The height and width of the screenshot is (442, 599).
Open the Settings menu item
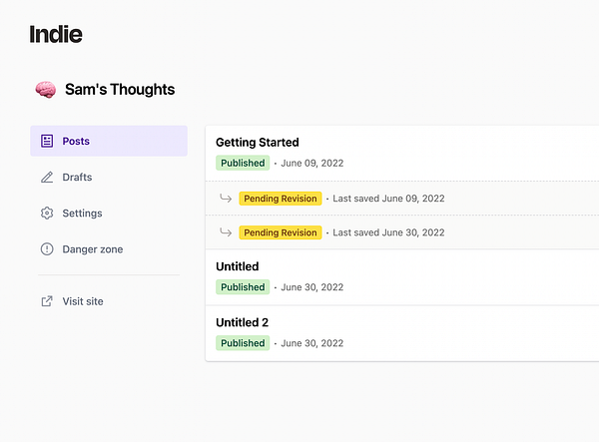pyautogui.click(x=82, y=214)
